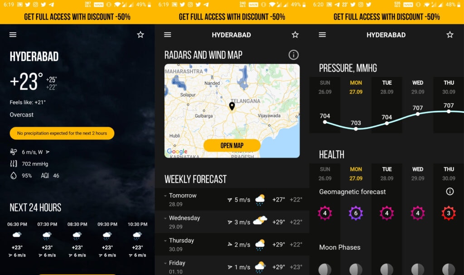
Task: Tap the 'HEALTH' section heading
Action: [x=332, y=154]
